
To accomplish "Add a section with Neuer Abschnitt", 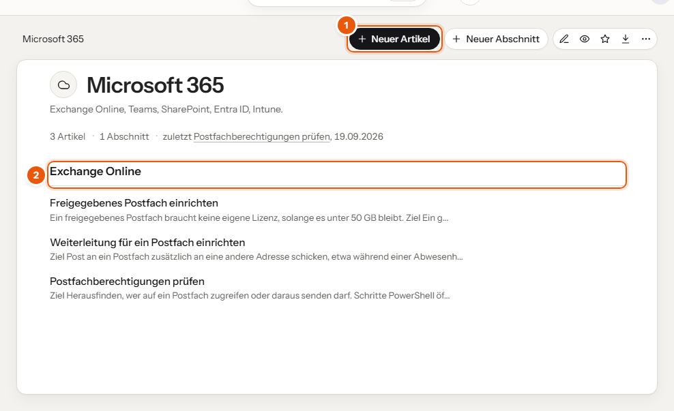I will [496, 39].
